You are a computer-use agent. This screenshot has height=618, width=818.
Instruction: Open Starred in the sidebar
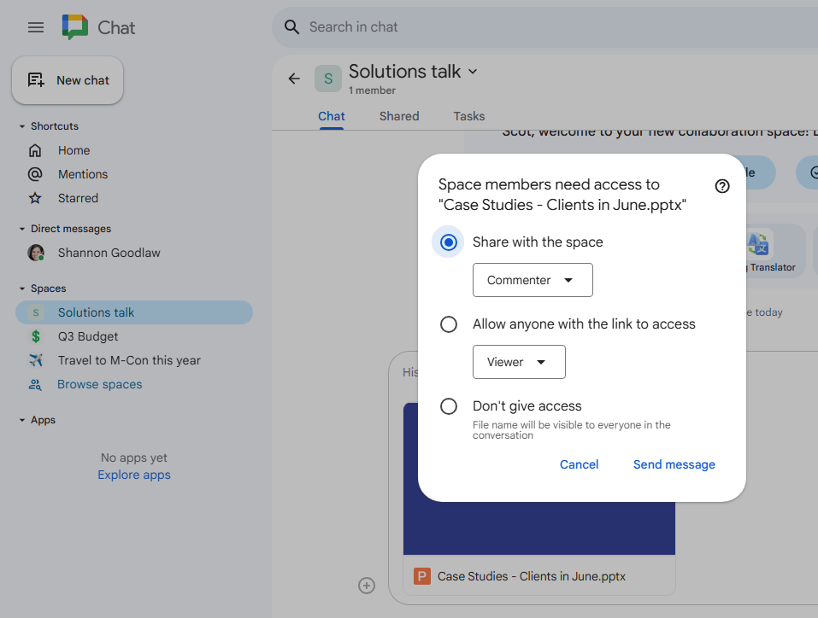tap(79, 198)
